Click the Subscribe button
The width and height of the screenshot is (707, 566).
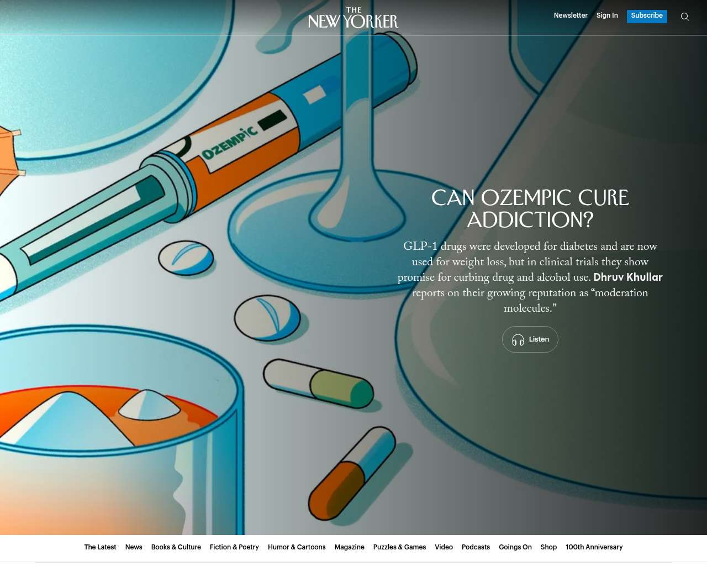coord(646,16)
